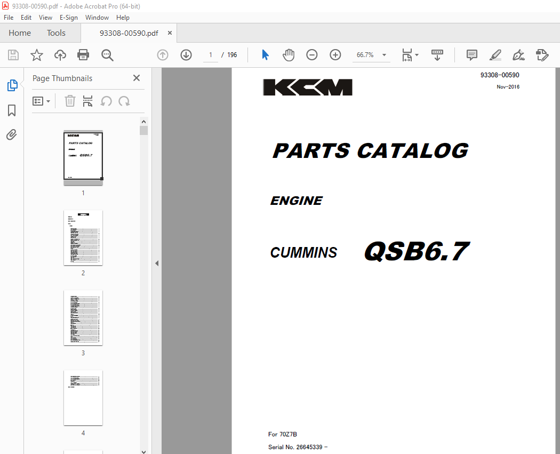560x454 pixels.
Task: Switch to the Tools tab
Action: tap(56, 33)
